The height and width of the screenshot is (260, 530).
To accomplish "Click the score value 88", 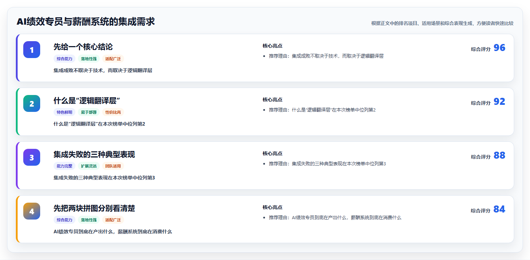I will click(x=499, y=156).
